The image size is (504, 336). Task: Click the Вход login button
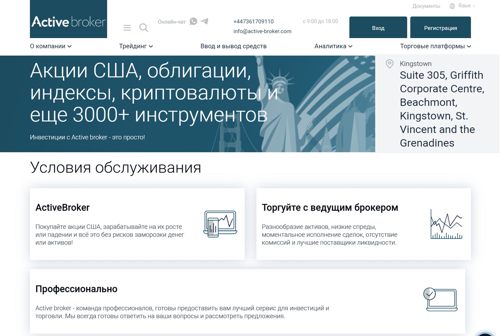[378, 27]
